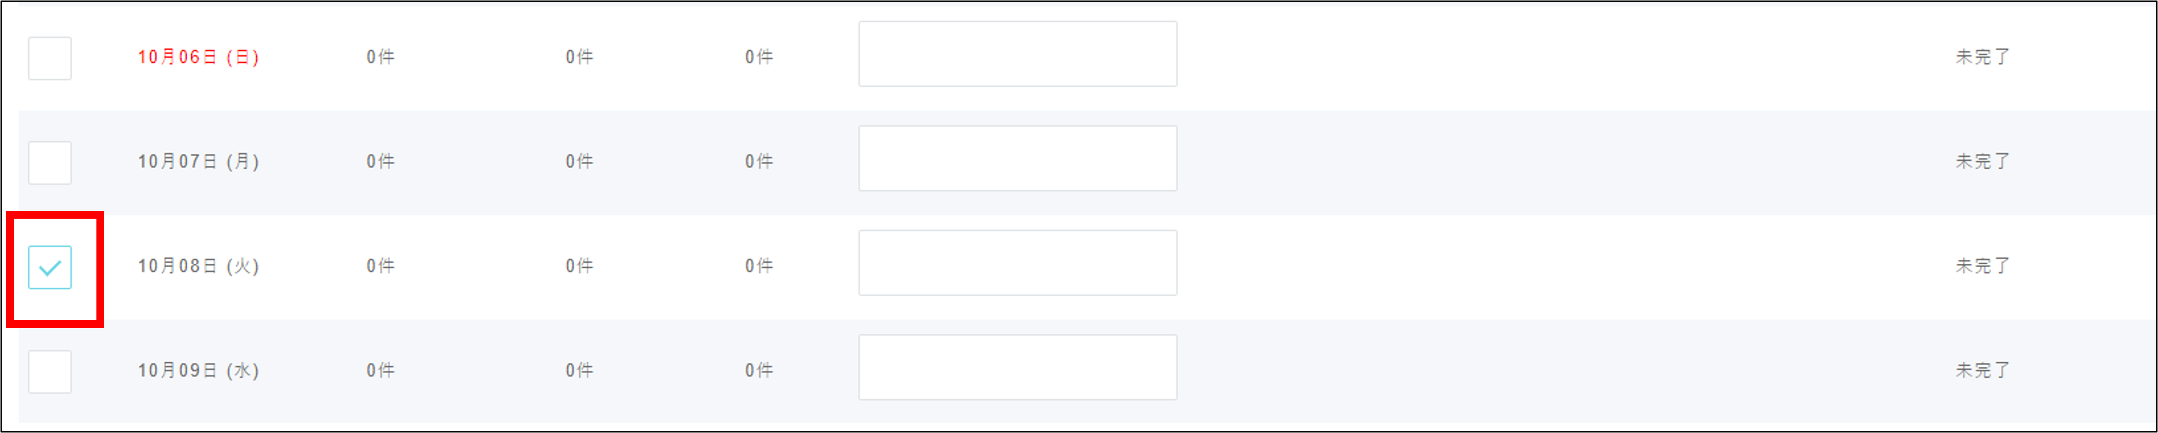Check the 10月07日 (月) row checkbox
The image size is (2158, 433).
pos(50,162)
